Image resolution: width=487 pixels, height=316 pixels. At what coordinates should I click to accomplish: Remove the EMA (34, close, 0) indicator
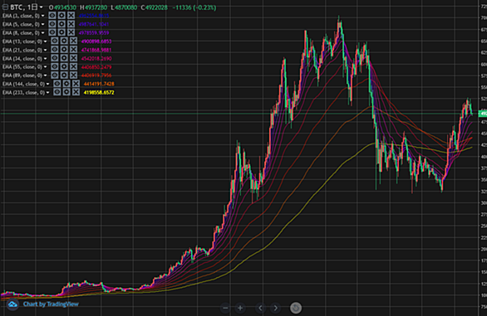click(x=74, y=58)
